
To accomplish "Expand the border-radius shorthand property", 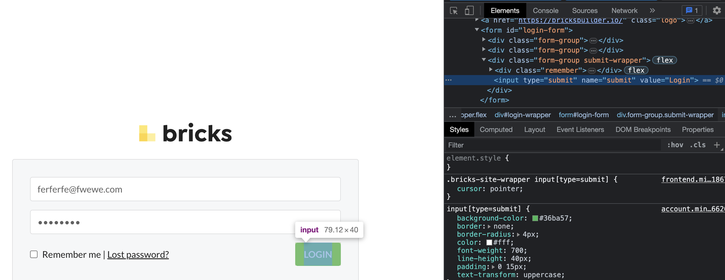I will click(x=518, y=235).
